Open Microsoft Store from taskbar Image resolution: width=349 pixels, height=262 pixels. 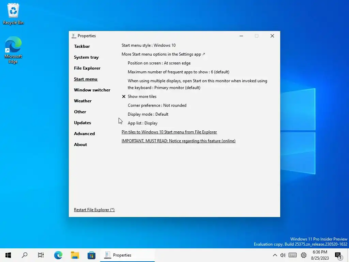tap(91, 255)
